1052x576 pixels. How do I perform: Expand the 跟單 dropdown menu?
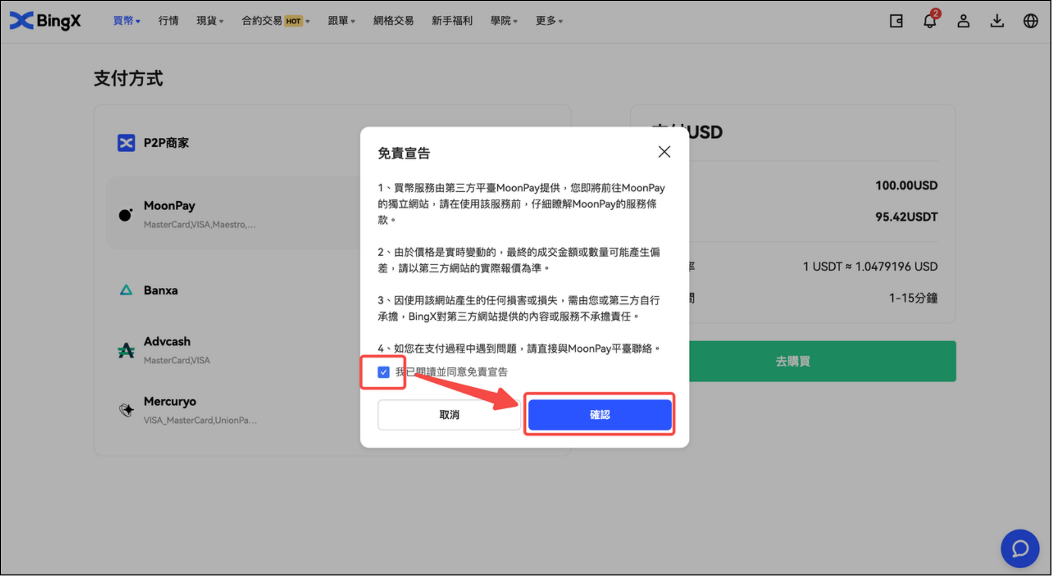342,20
